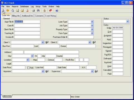Switch to the Comments tab
Image resolution: width=134 pixels, height=100 pixels.
[x=39, y=16]
